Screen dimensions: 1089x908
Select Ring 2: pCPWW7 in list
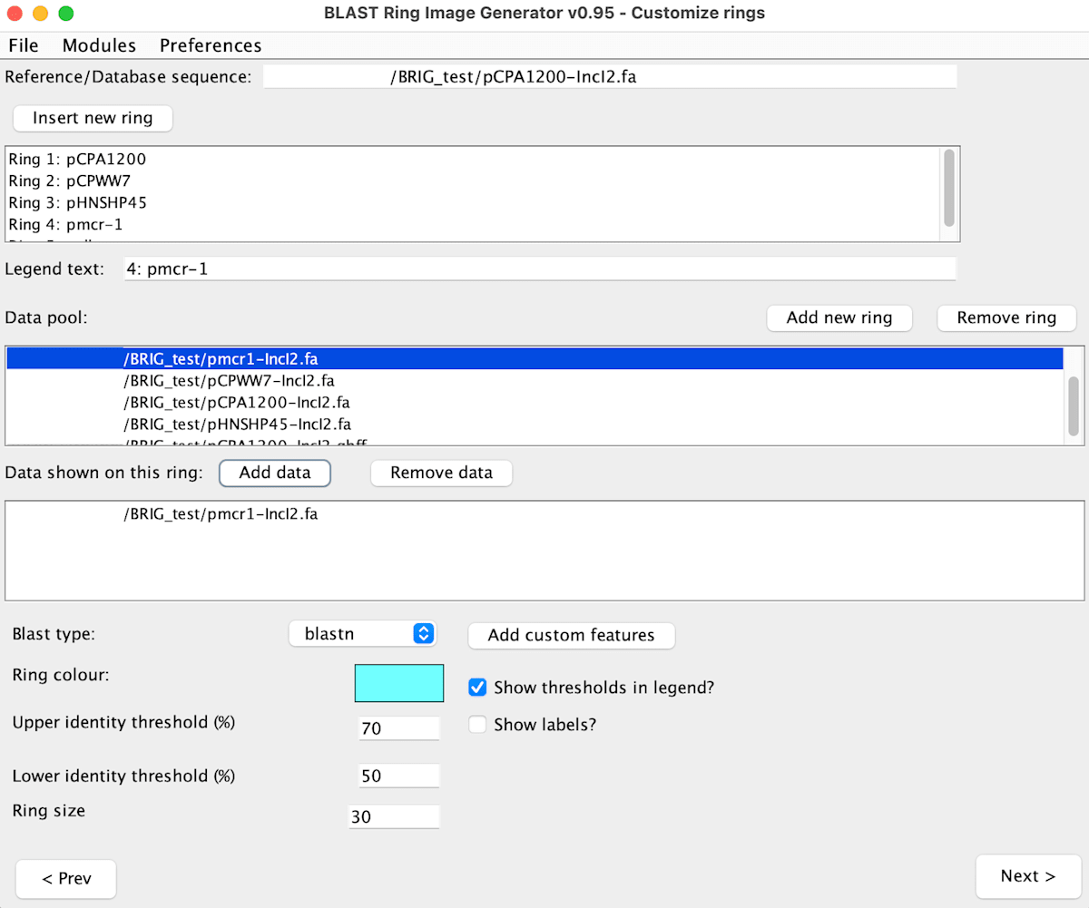coord(474,181)
